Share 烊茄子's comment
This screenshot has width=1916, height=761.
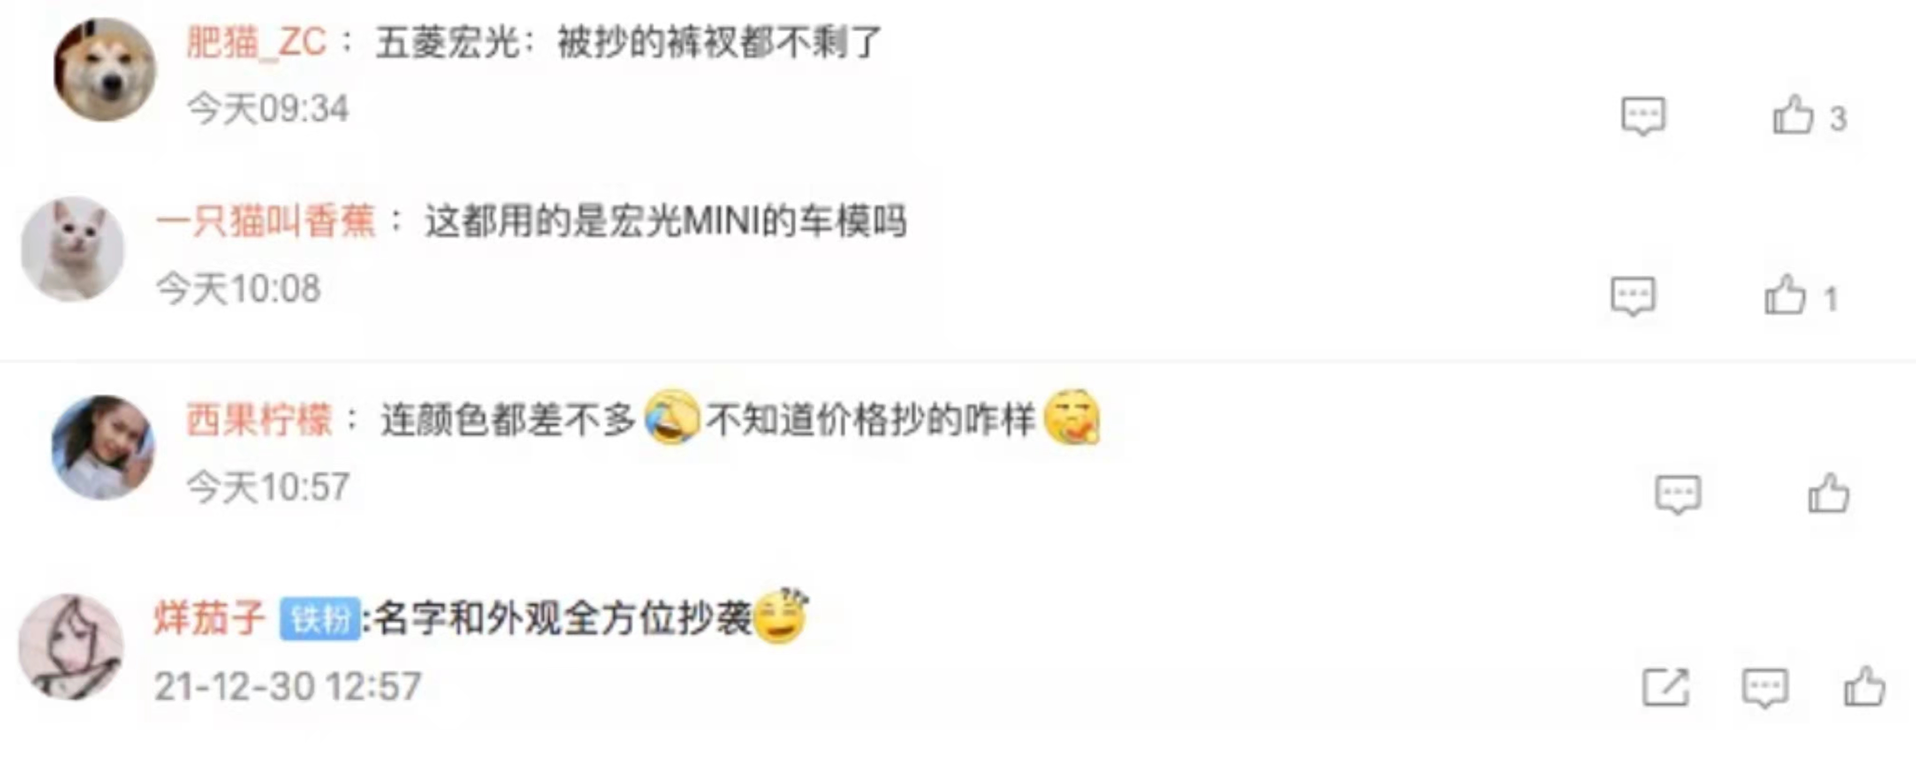point(1666,686)
